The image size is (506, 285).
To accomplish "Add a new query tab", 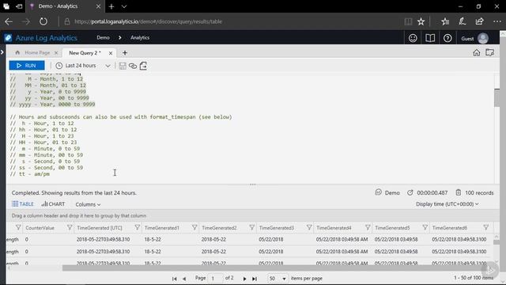I will (125, 53).
